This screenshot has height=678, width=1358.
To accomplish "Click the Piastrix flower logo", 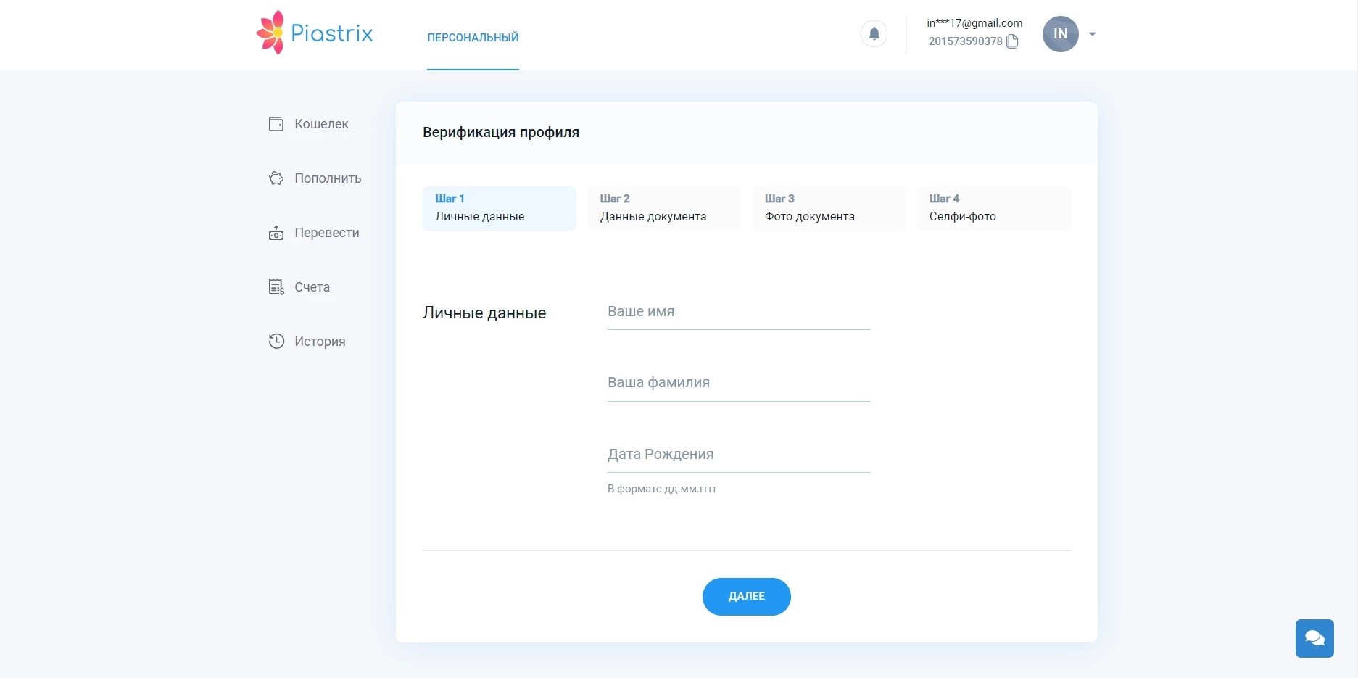I will click(x=270, y=33).
